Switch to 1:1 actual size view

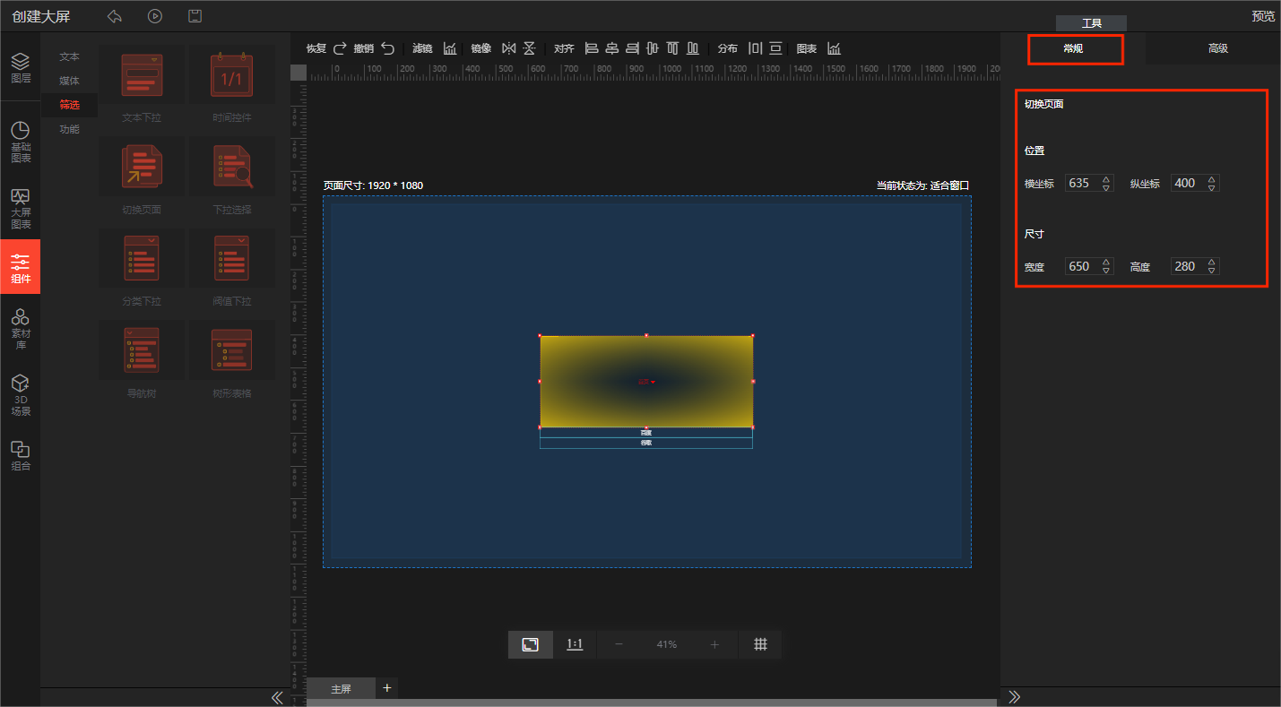pos(575,644)
